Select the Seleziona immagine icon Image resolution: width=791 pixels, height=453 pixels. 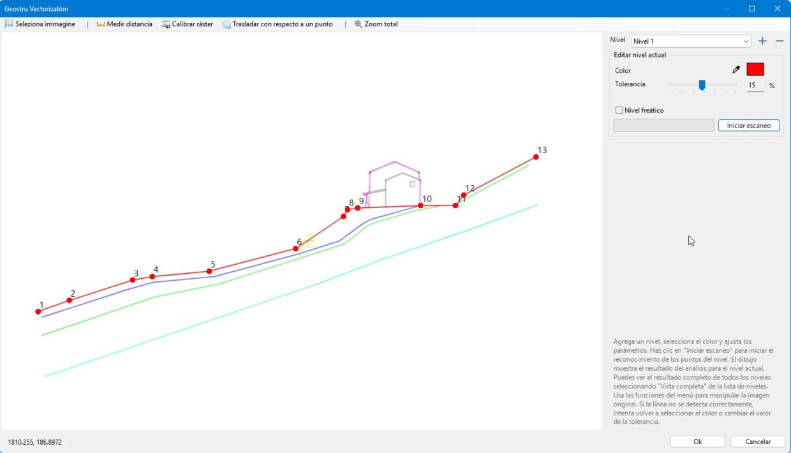click(x=9, y=24)
